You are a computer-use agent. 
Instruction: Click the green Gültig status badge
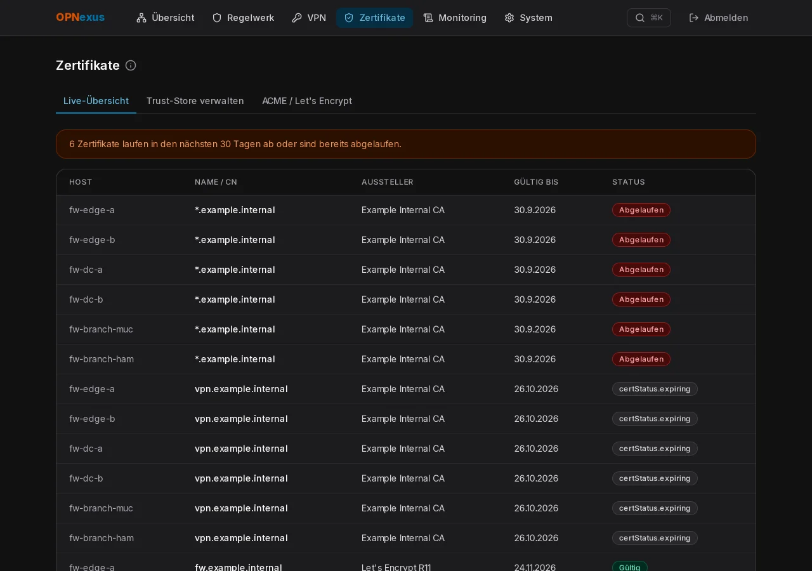(x=630, y=567)
